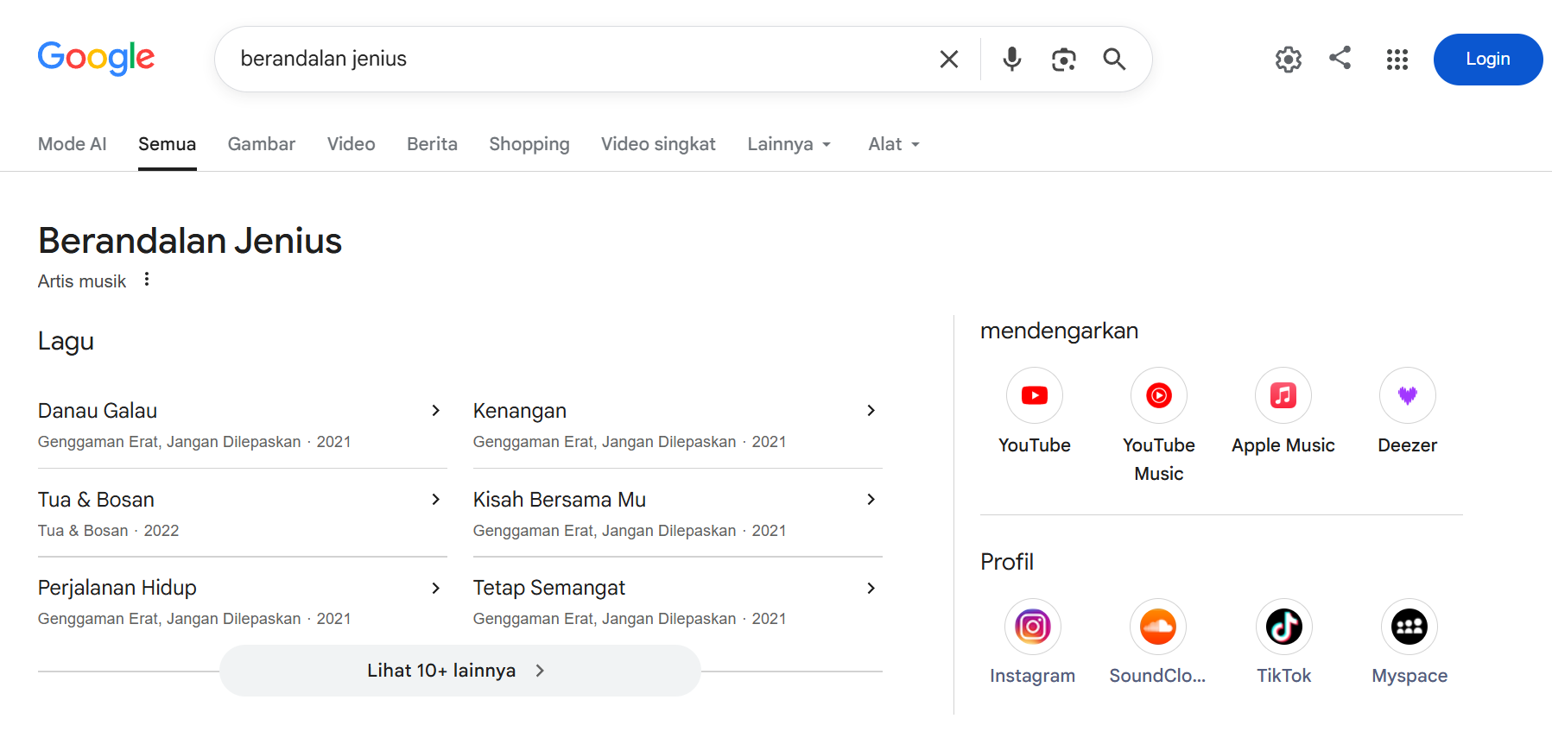Listen on the Apple Music icon
The width and height of the screenshot is (1552, 744).
click(x=1283, y=395)
